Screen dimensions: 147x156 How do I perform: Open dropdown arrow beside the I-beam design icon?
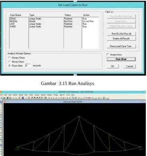[101, 98]
